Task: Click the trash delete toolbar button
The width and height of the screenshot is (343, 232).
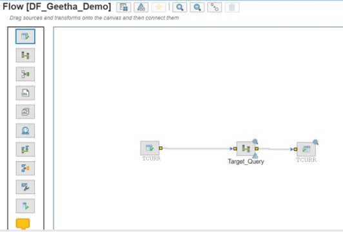Action: (x=232, y=7)
